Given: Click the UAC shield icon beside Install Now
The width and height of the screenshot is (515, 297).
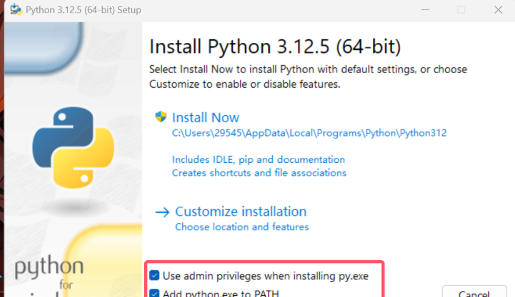Looking at the screenshot, I should click(161, 117).
